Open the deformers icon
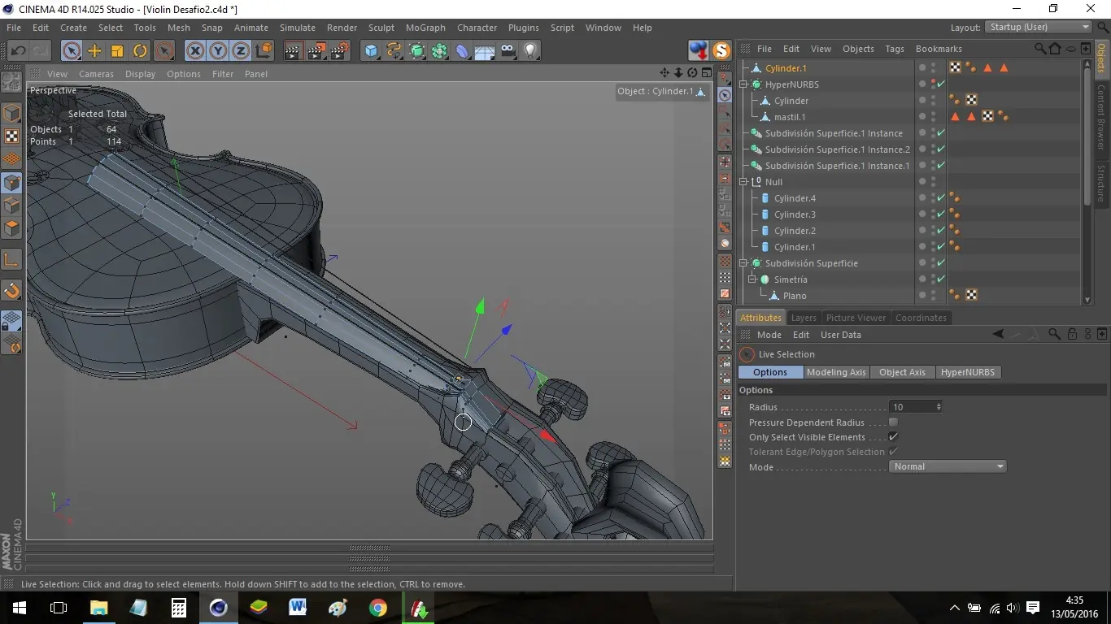 pyautogui.click(x=463, y=50)
